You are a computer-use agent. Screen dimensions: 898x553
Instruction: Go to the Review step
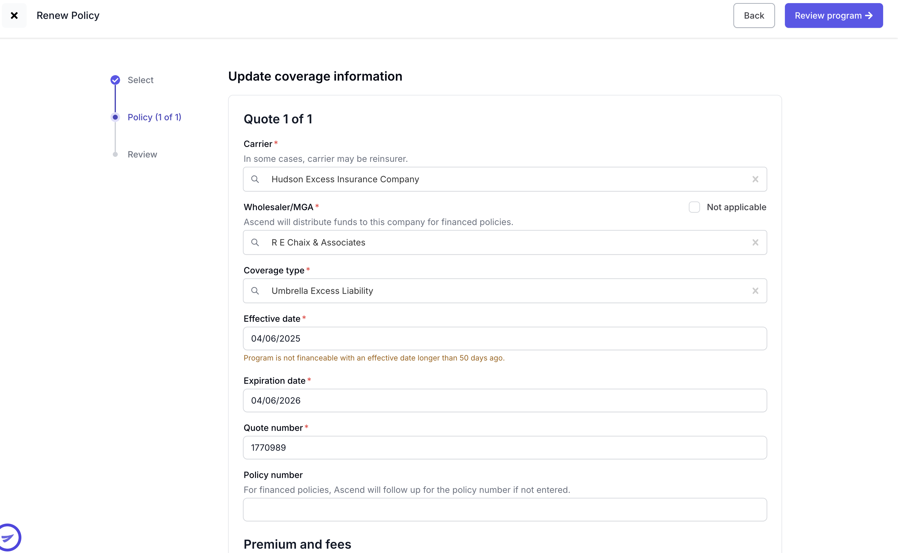(142, 154)
